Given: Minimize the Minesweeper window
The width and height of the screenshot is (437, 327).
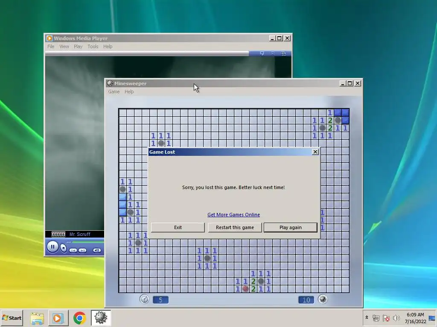Looking at the screenshot, I should pos(343,83).
